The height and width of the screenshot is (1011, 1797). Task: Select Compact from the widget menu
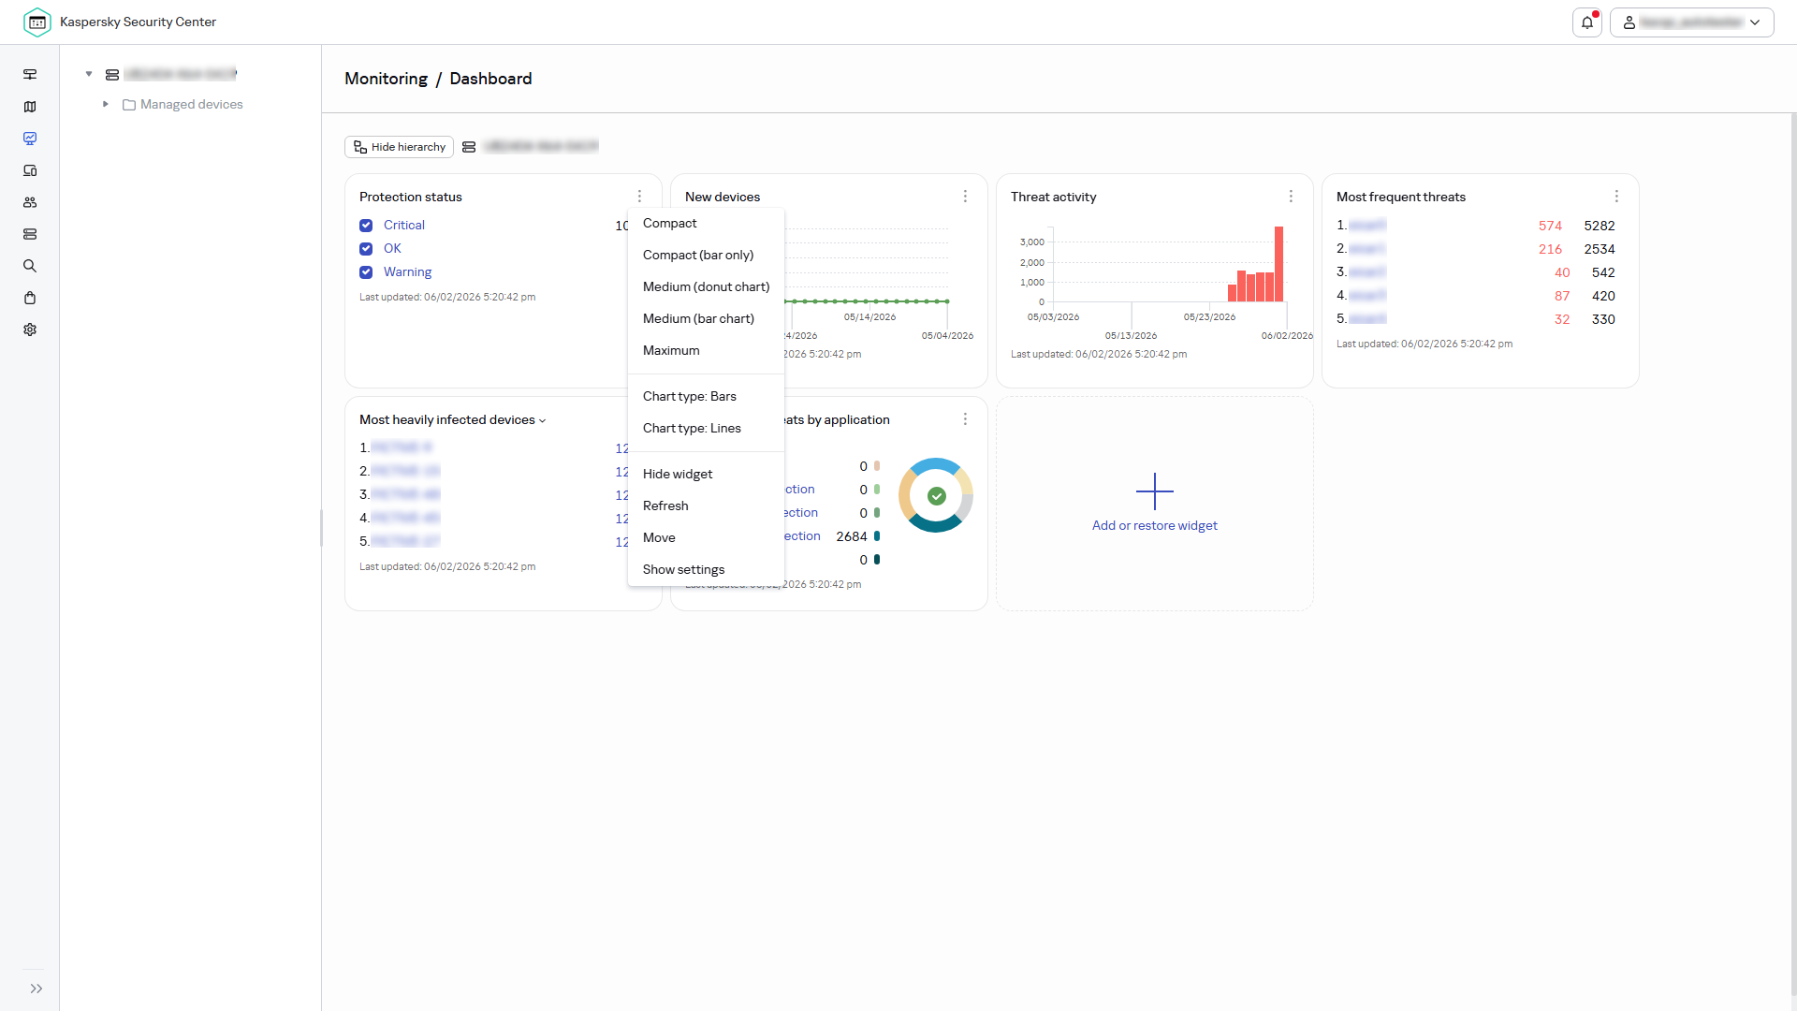click(x=706, y=224)
